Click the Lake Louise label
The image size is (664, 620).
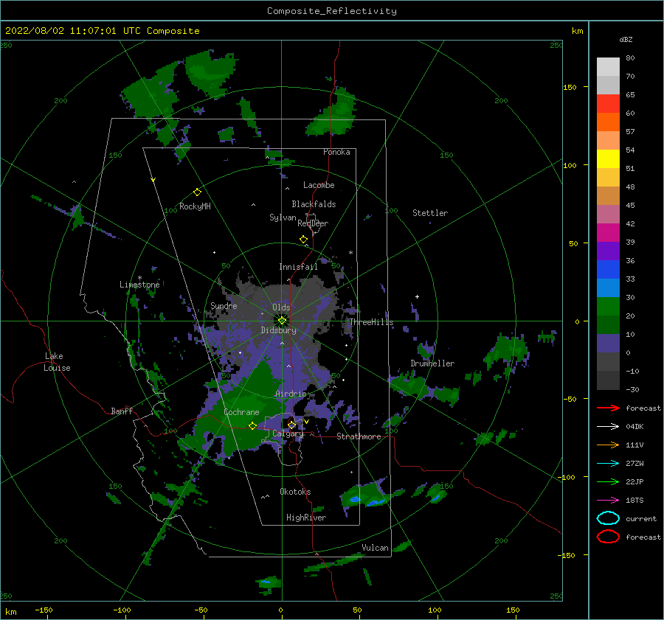pyautogui.click(x=57, y=362)
